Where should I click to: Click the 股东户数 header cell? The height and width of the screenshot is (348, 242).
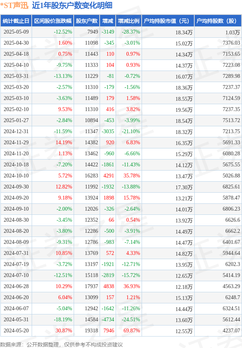pyautogui.click(x=87, y=21)
